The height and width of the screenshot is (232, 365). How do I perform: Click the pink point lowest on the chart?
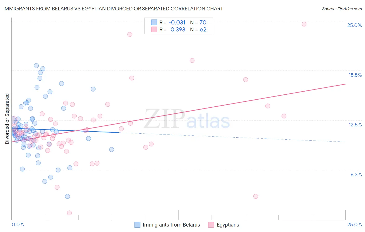coord(69,213)
